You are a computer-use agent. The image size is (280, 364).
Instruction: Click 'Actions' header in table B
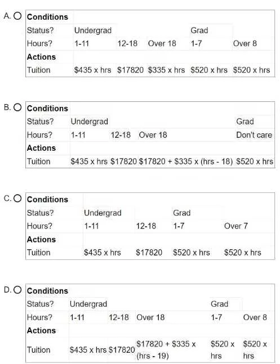tap(41, 148)
